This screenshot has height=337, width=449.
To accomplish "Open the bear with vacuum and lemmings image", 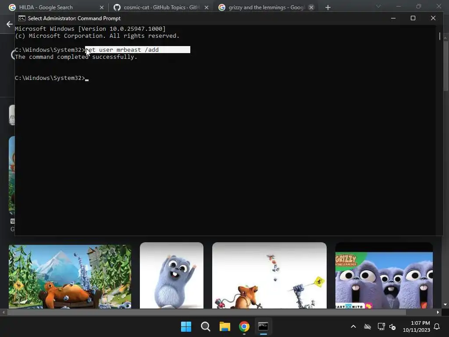I will 269,276.
